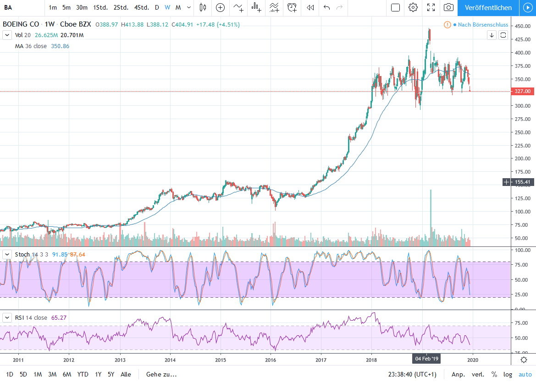Screen dimensions: 536x382
Task: Toggle the percent scale option
Action: (494, 374)
